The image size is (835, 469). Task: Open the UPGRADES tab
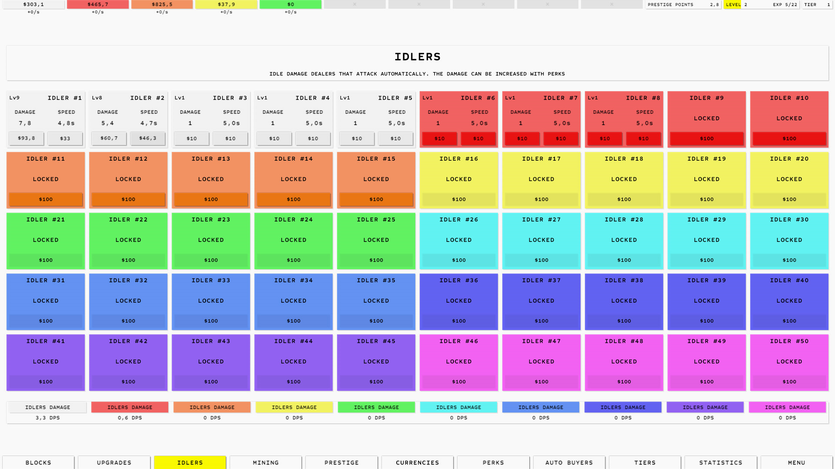tap(114, 462)
